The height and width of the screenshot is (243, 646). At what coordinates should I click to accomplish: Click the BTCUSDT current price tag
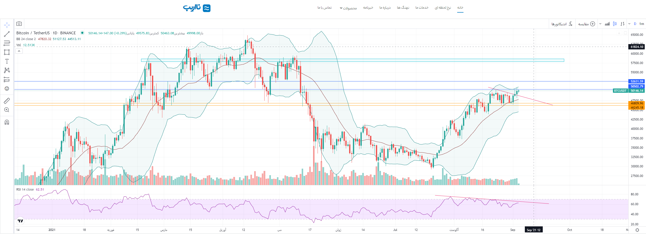pyautogui.click(x=620, y=91)
